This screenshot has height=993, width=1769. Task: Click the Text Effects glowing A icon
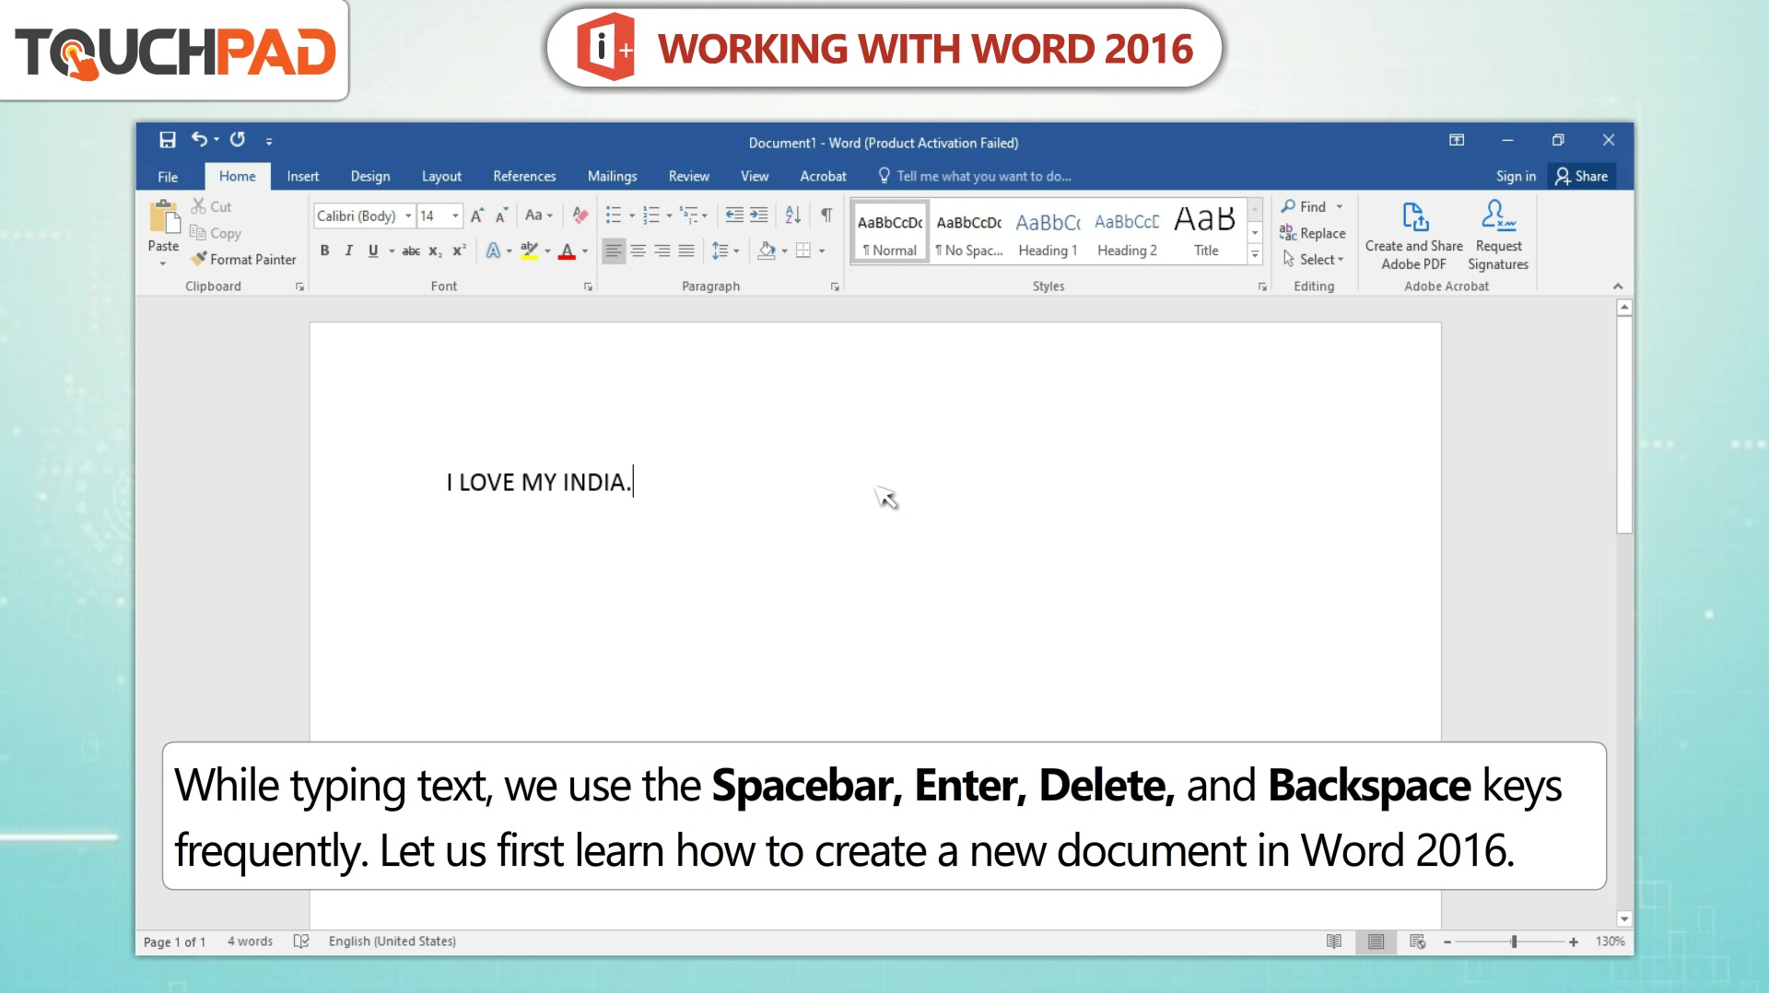[493, 251]
